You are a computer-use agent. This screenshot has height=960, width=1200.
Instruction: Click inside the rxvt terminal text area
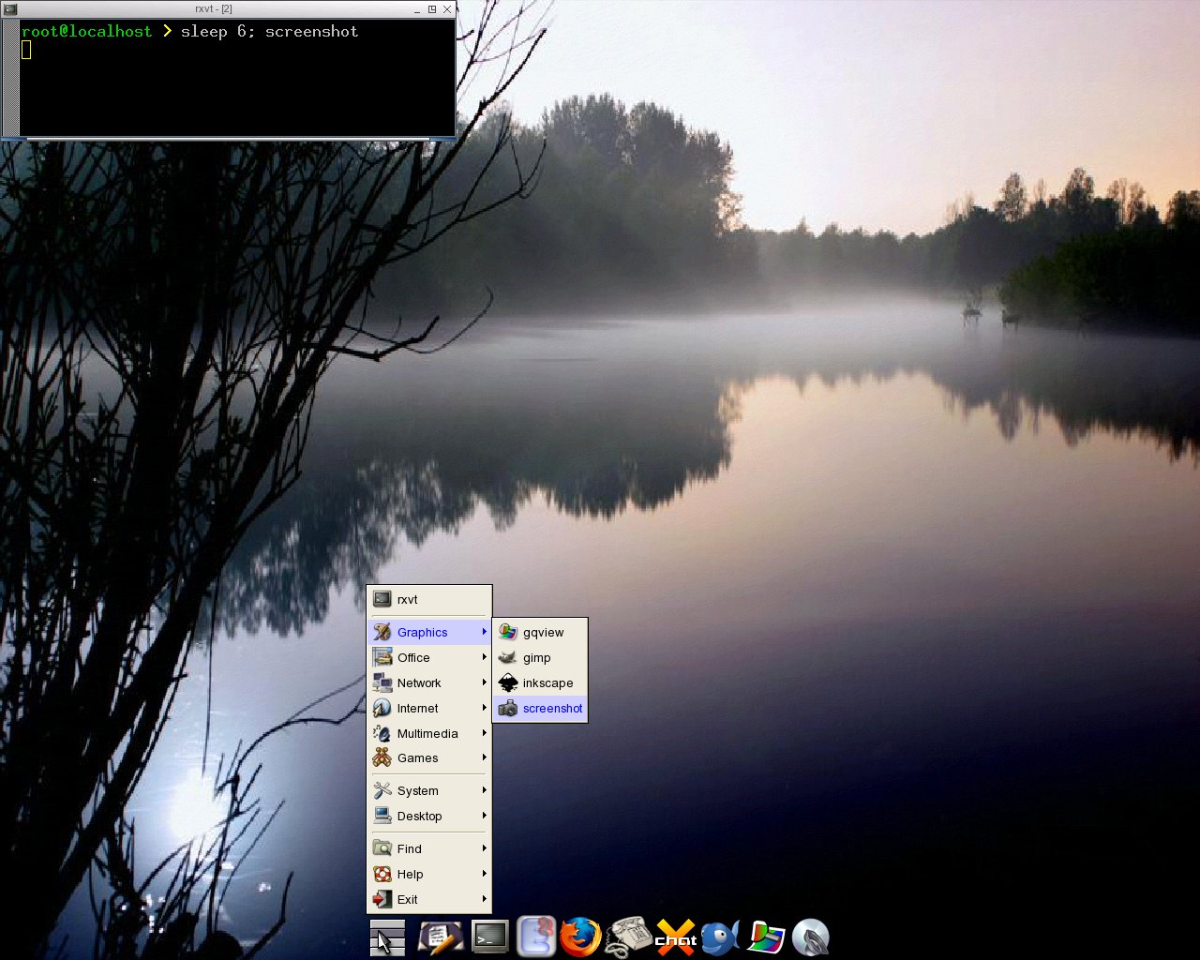click(x=236, y=77)
